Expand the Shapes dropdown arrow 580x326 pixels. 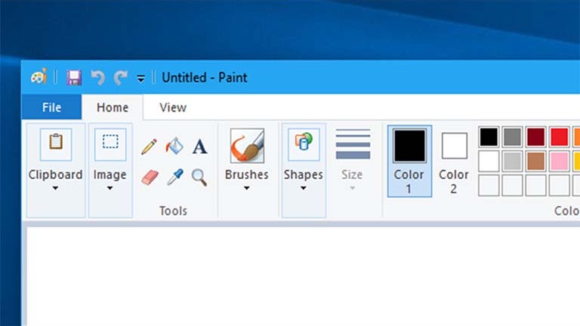(x=304, y=188)
